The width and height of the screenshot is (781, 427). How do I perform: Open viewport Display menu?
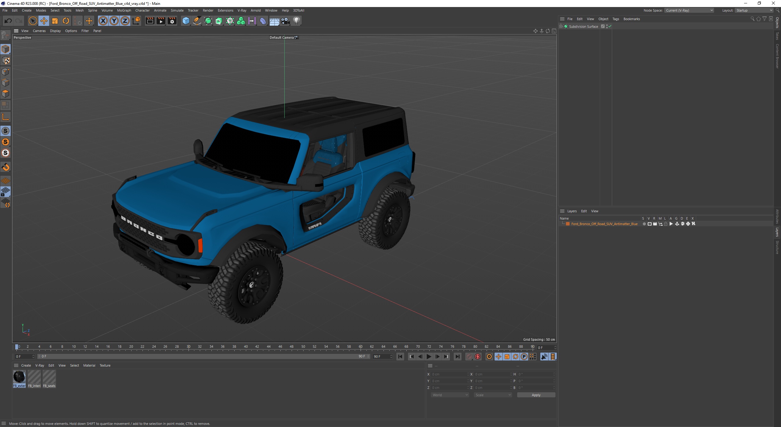[55, 31]
